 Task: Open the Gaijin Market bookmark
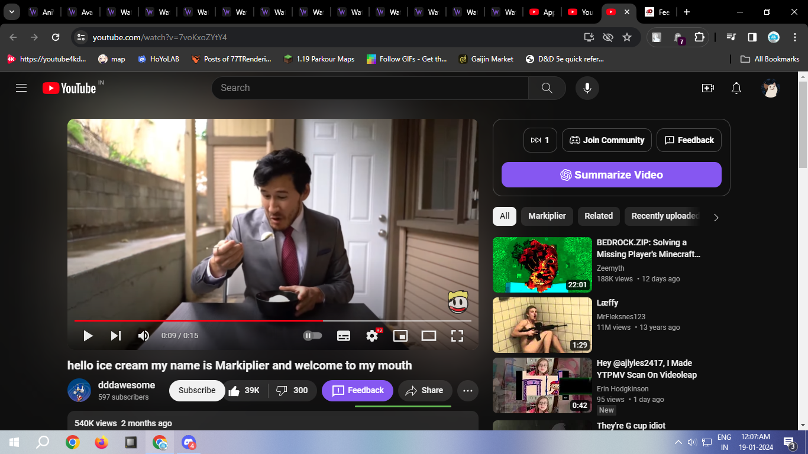click(486, 59)
